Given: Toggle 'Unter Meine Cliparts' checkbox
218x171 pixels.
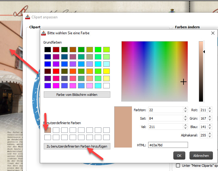Looking at the screenshot, I should click(178, 165).
